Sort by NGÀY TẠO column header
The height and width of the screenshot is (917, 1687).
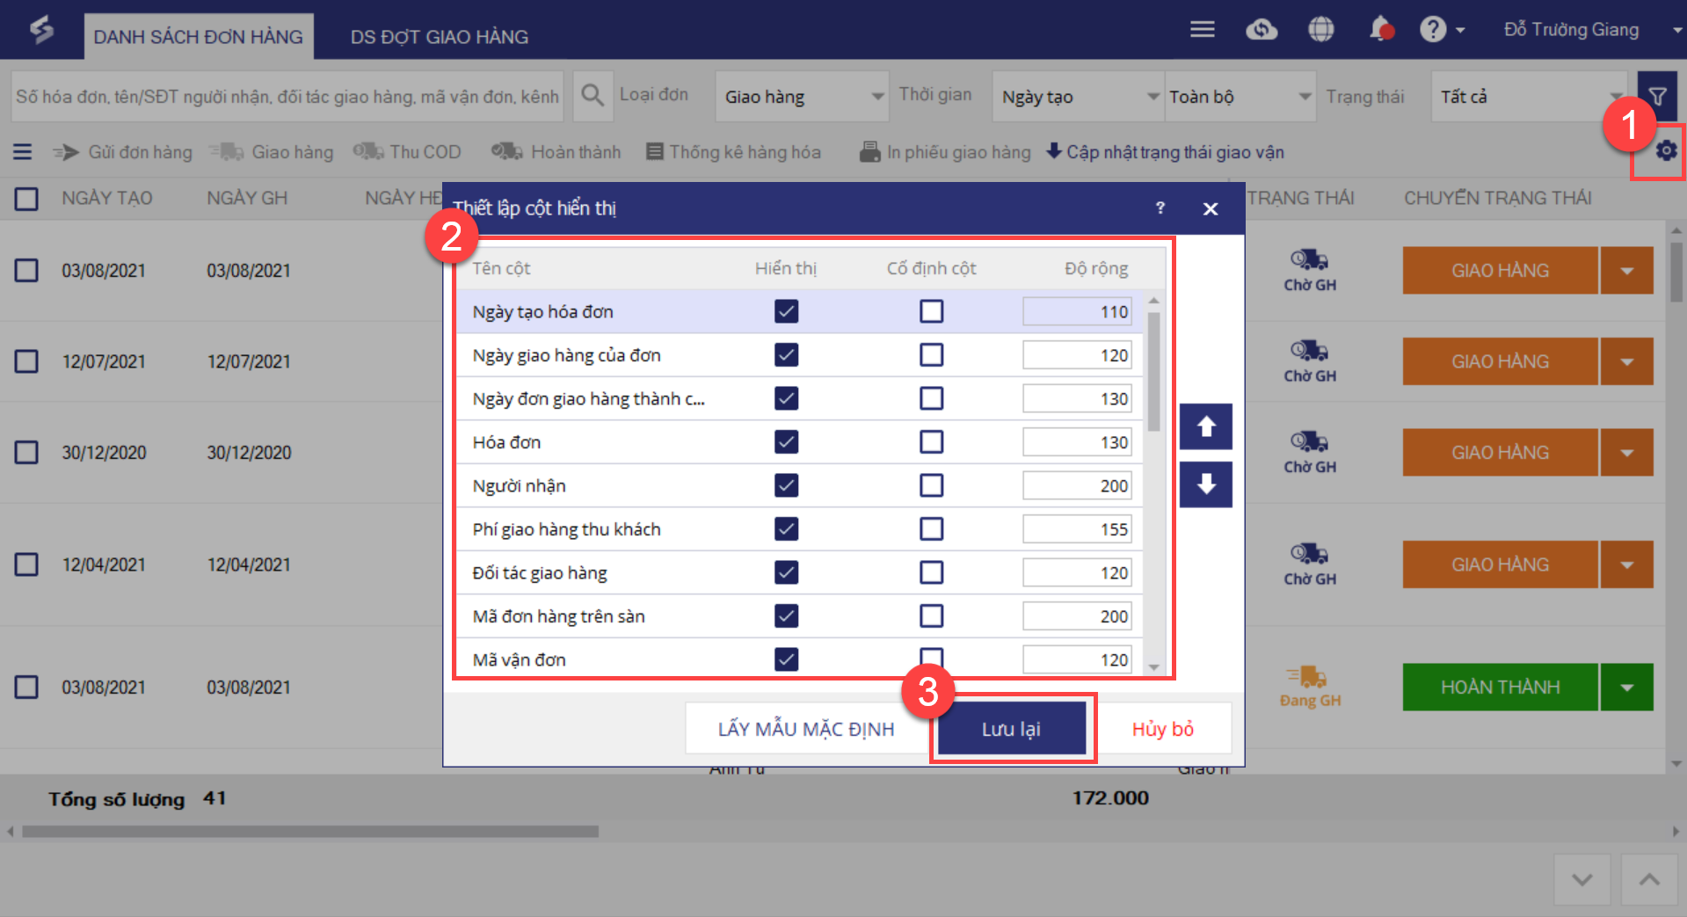pyautogui.click(x=107, y=199)
